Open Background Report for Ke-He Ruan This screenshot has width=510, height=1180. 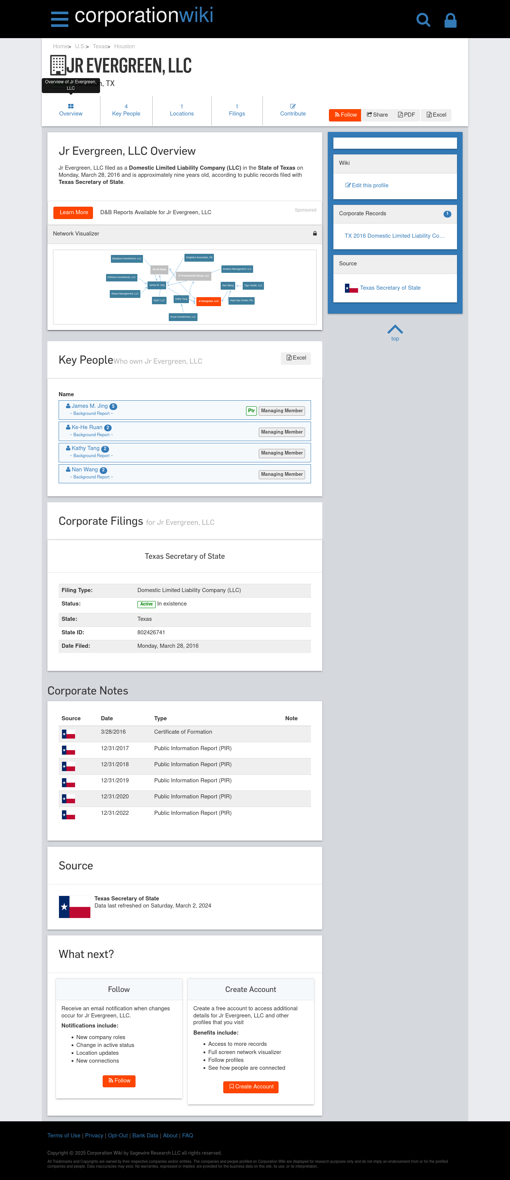click(x=91, y=435)
